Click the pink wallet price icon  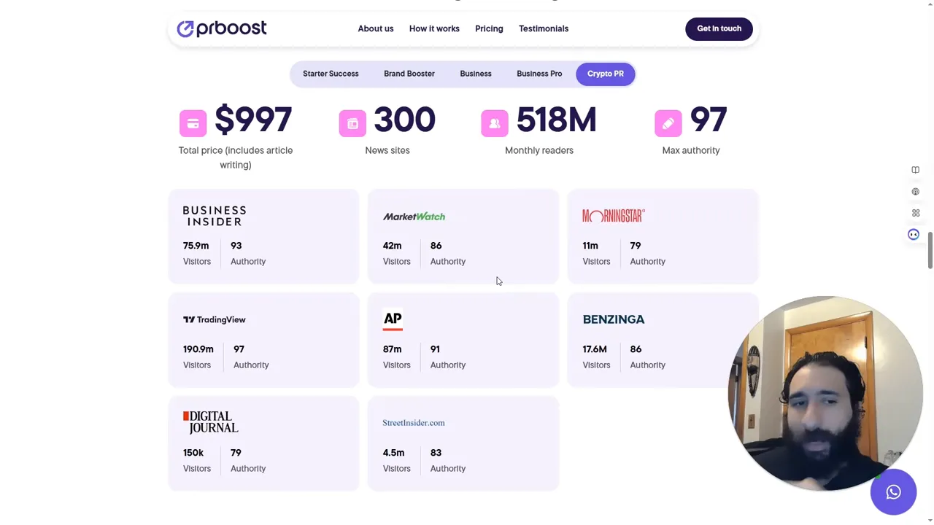point(193,123)
